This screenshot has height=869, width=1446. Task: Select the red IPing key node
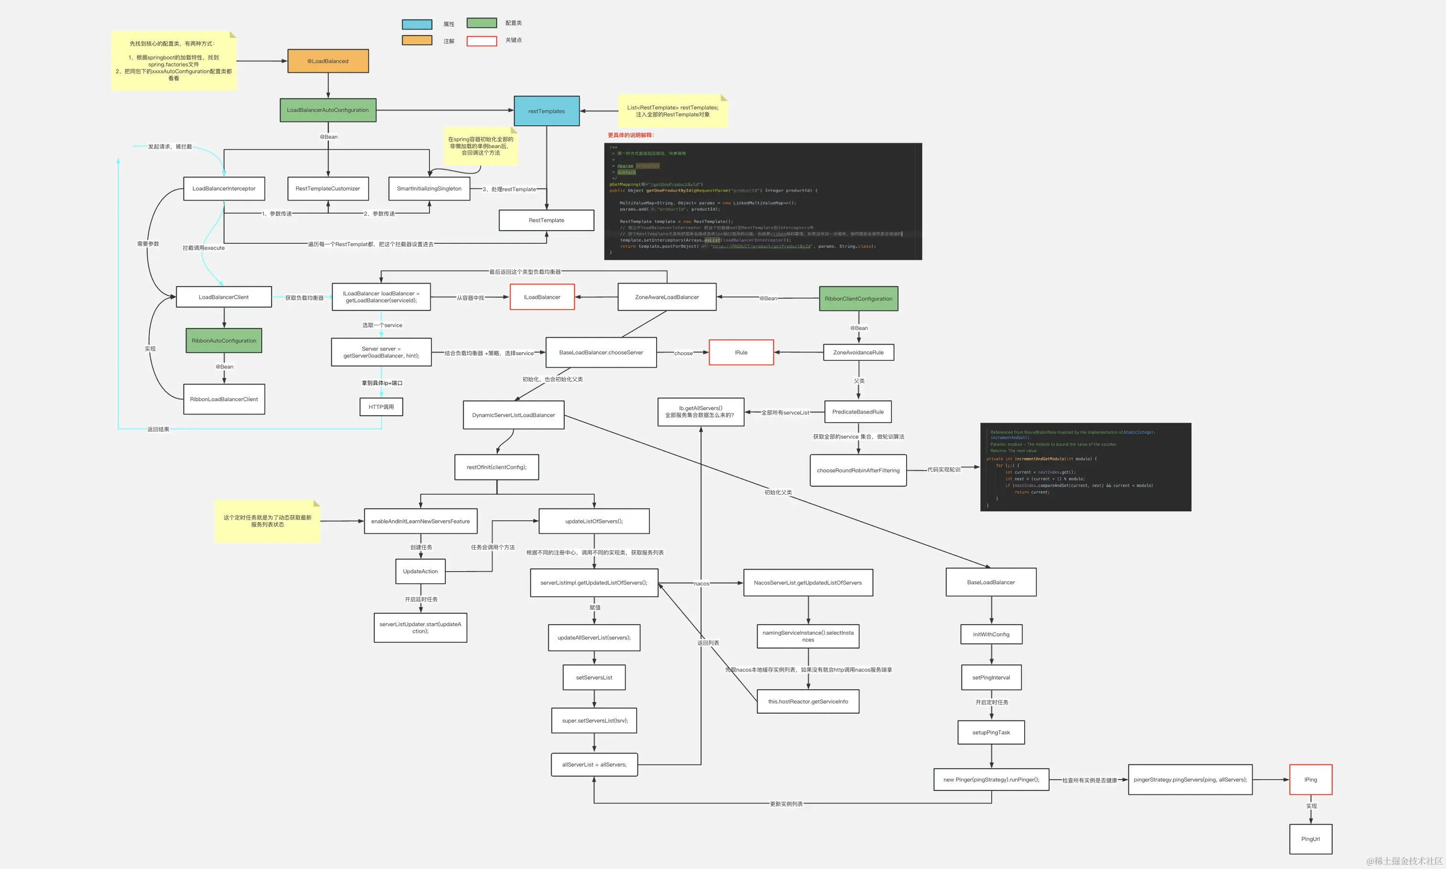pos(1310,780)
